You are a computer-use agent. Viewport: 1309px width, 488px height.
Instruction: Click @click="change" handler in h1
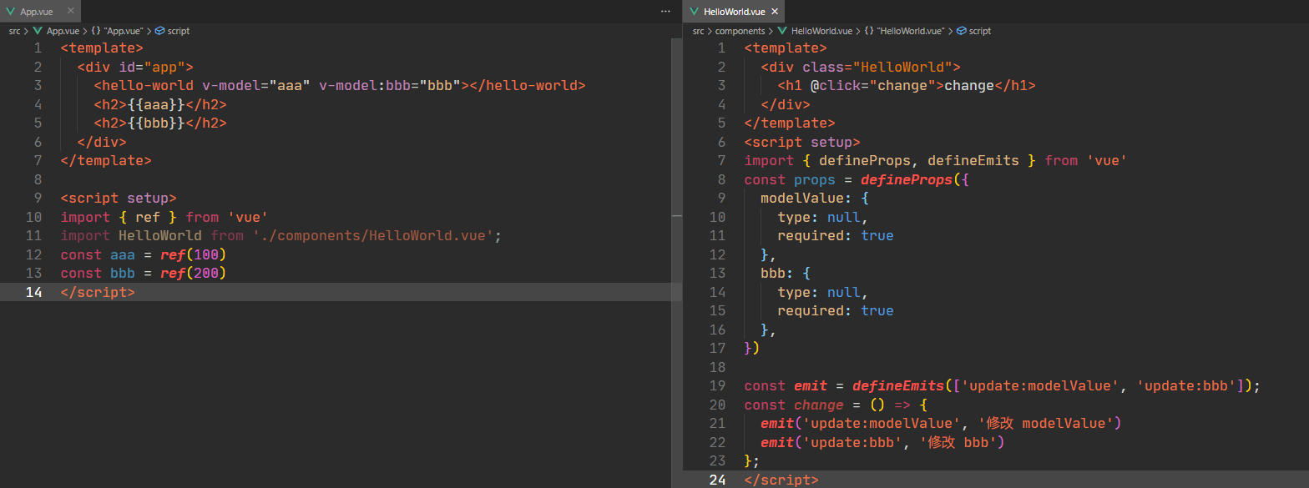coord(873,85)
